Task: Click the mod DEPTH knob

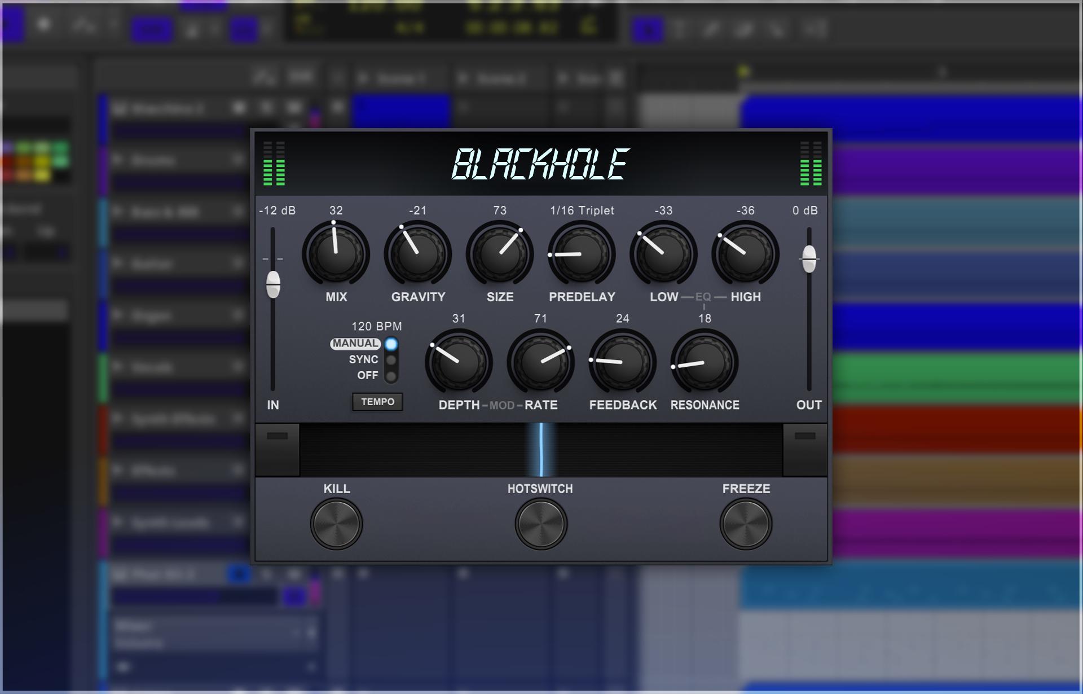Action: tap(459, 362)
